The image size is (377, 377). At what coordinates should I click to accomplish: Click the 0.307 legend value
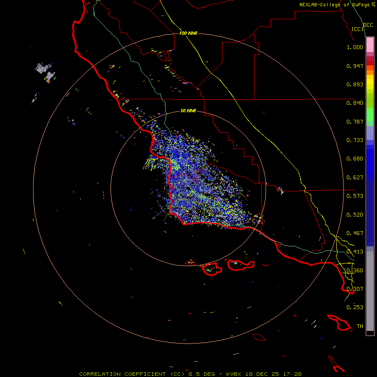[355, 289]
